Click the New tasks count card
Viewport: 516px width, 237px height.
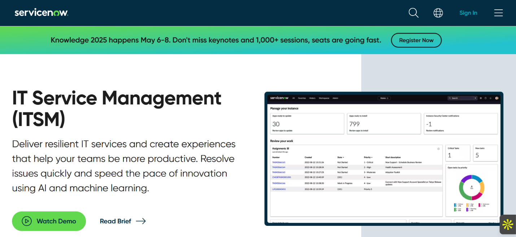[485, 153]
